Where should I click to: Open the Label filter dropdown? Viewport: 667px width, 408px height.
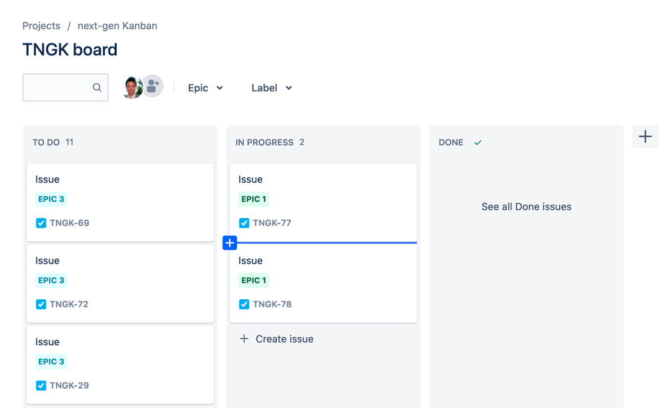tap(271, 88)
